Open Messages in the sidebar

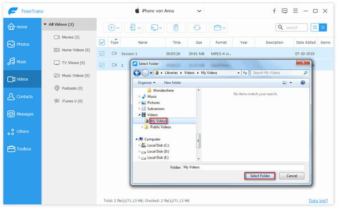tap(22, 114)
